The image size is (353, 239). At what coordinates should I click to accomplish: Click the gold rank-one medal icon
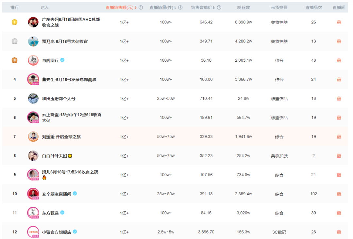[14, 22]
